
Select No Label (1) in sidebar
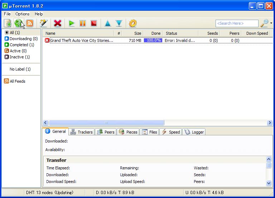[20, 69]
